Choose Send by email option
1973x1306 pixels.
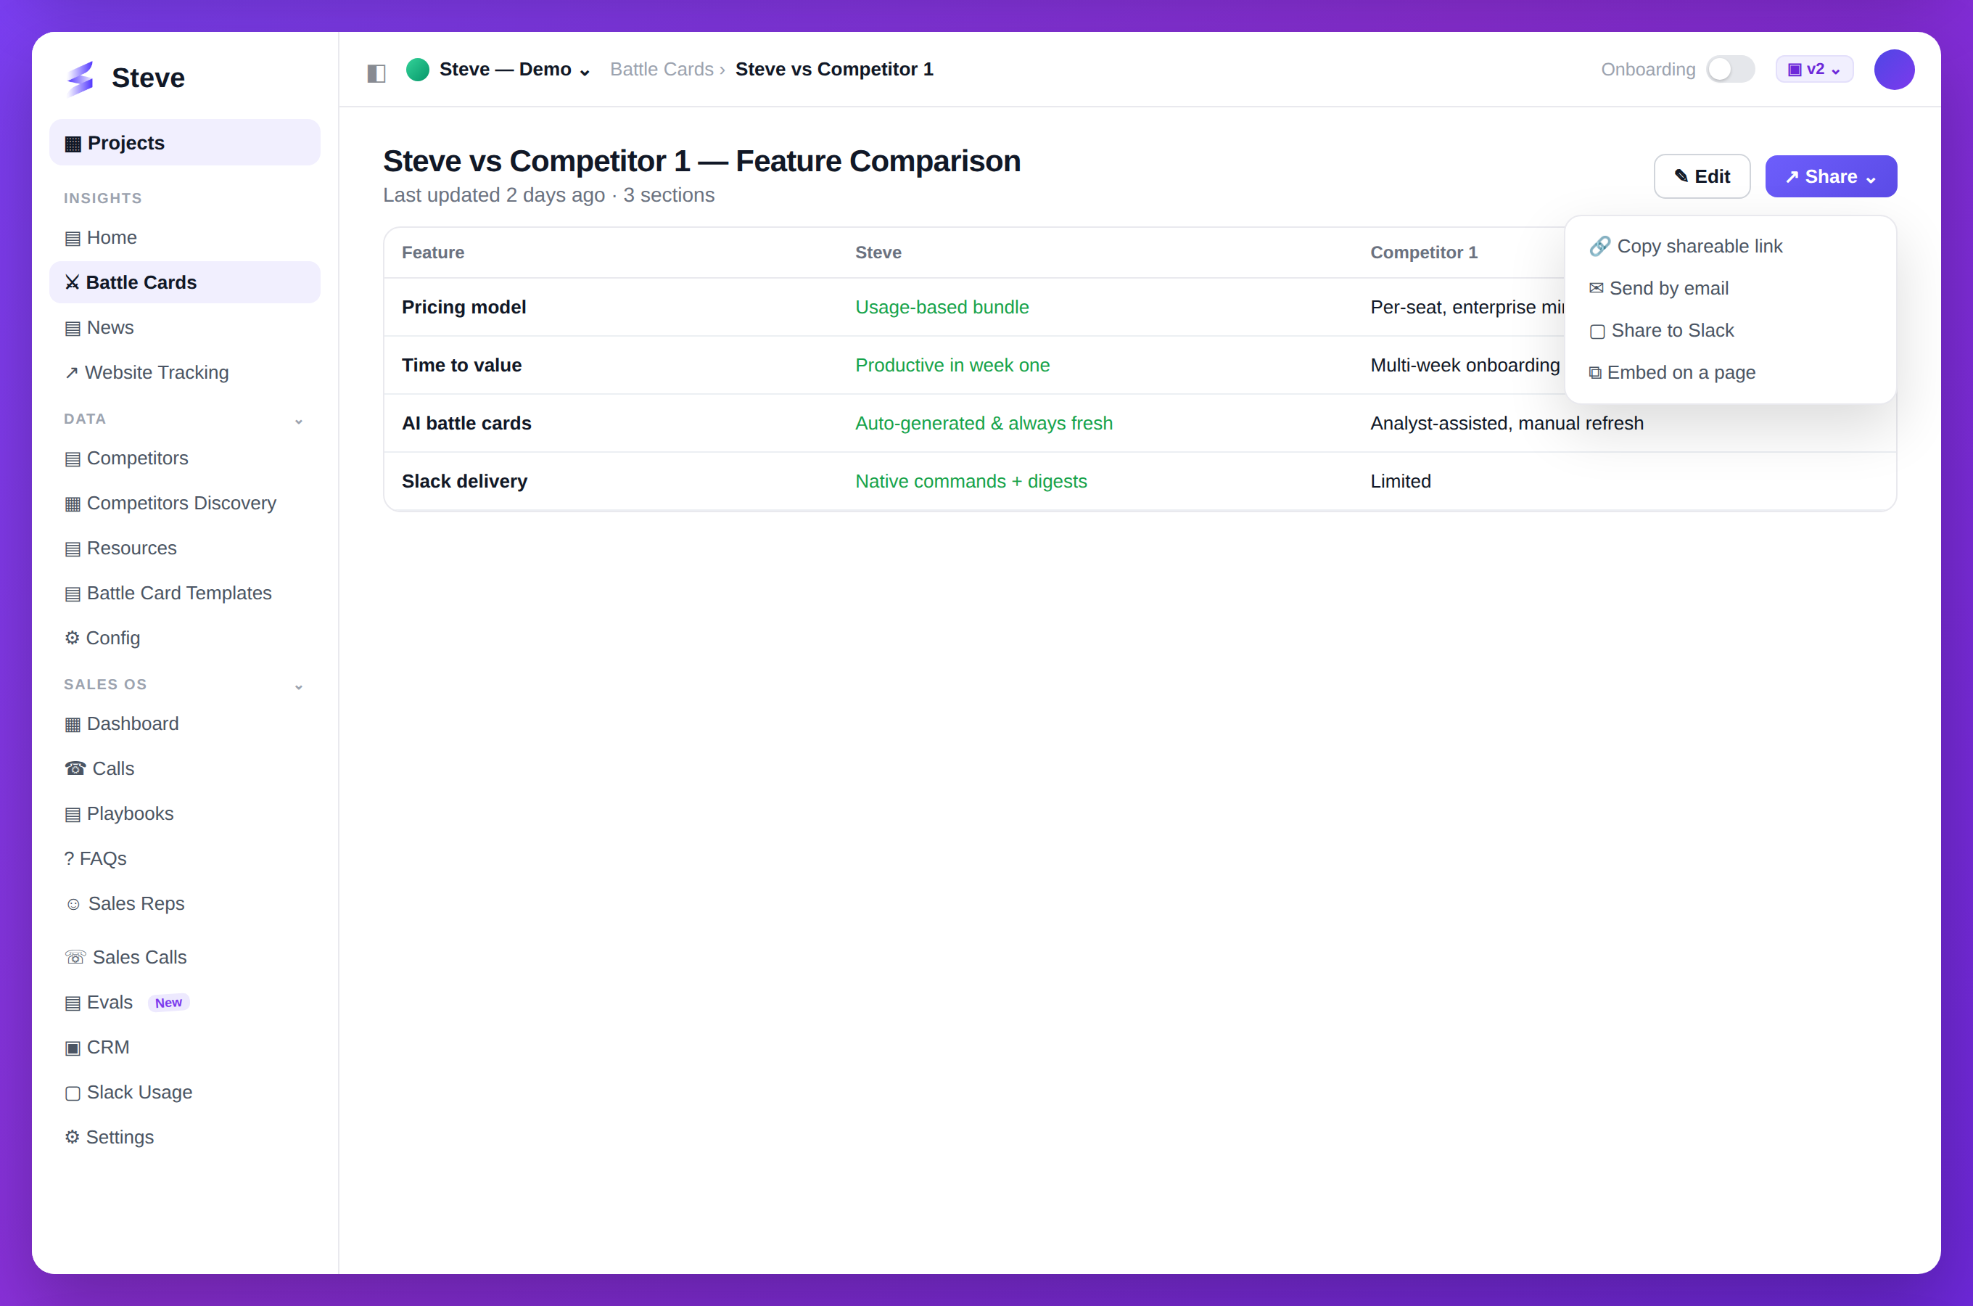pyautogui.click(x=1730, y=288)
